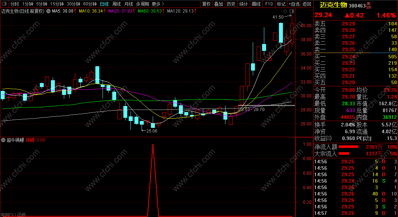Click the 卖五 price 29.29 row

click(356, 24)
